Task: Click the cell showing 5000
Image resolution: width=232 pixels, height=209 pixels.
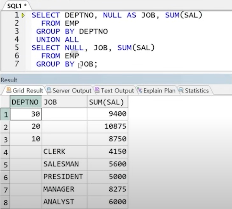Action: pos(107,177)
